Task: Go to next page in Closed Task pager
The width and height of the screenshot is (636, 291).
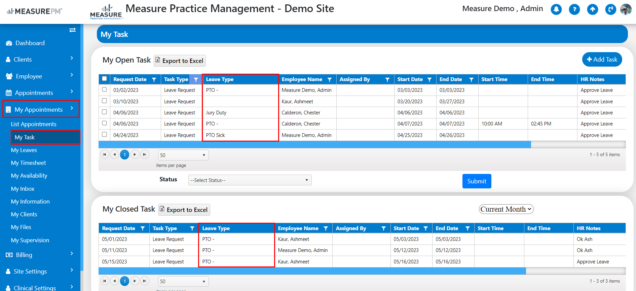Action: click(135, 281)
